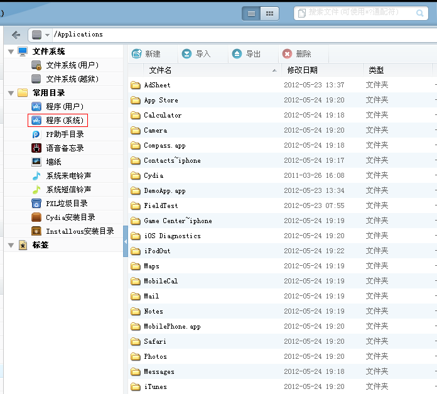Screen dimensions: 437x394
Task: Switch to list view mode
Action: click(x=251, y=13)
